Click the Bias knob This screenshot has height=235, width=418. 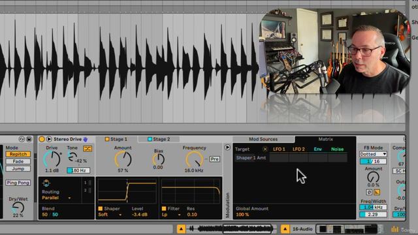coord(158,159)
